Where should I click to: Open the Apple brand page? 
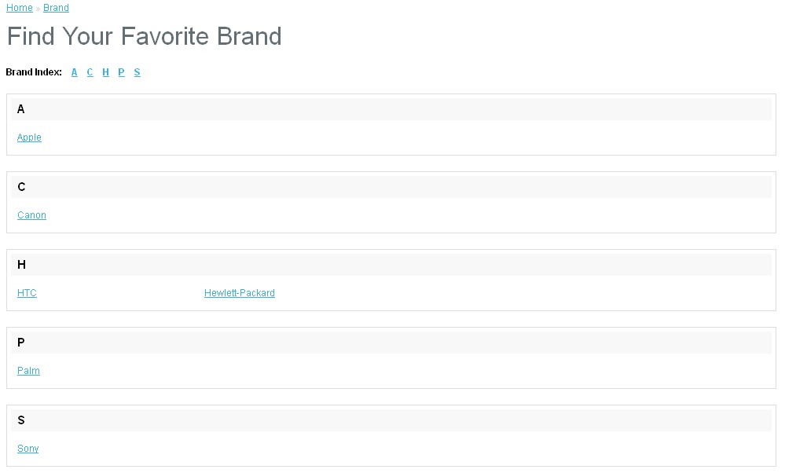click(x=29, y=137)
